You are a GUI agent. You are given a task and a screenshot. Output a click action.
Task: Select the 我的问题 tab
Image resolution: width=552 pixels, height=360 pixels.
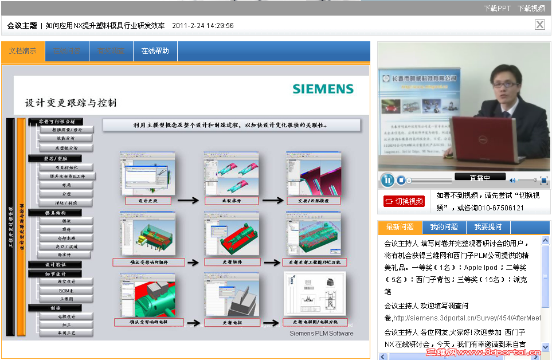[444, 228]
